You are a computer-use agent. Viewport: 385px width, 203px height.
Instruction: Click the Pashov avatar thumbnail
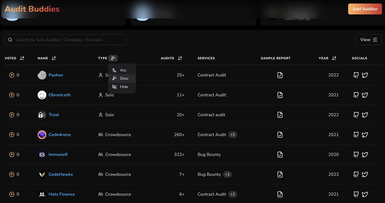tap(42, 75)
